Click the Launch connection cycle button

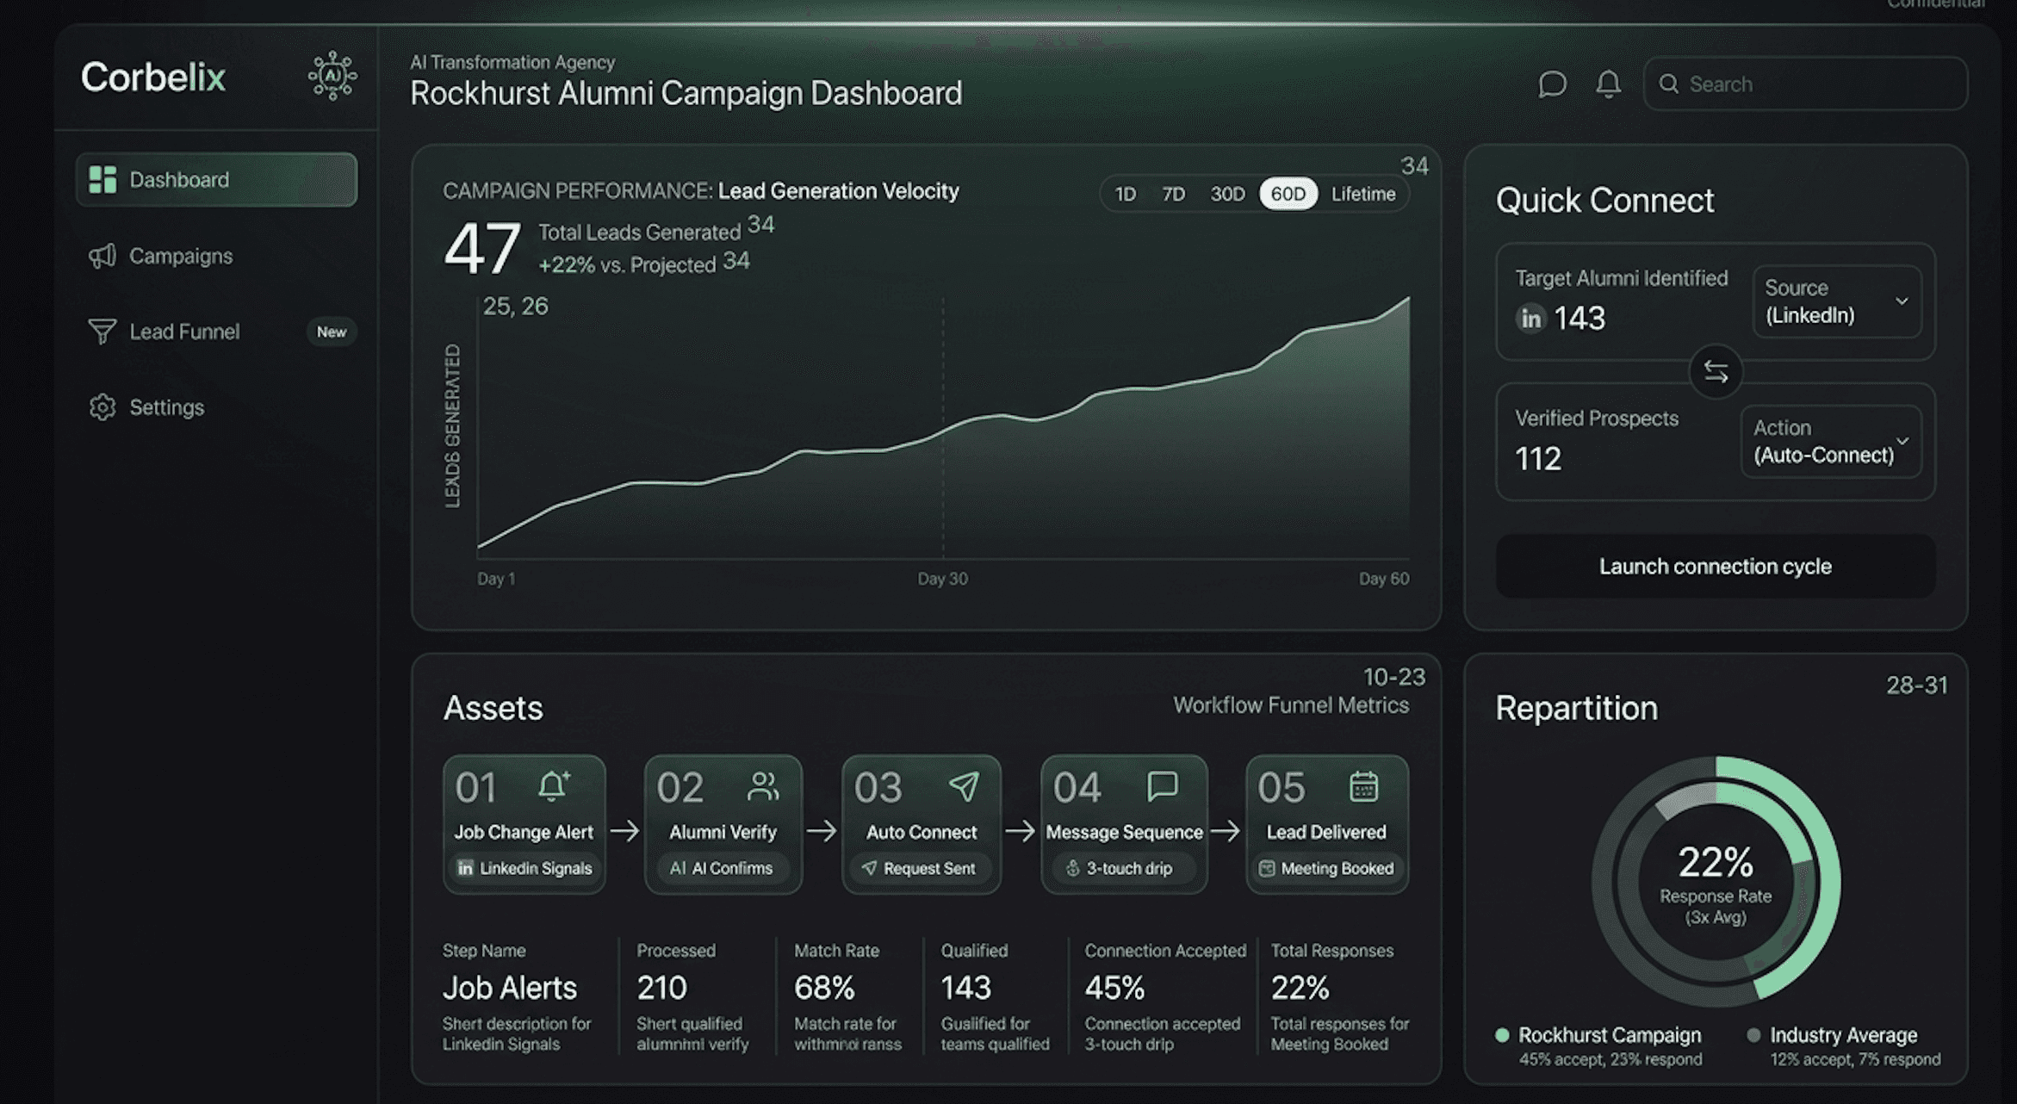tap(1715, 567)
